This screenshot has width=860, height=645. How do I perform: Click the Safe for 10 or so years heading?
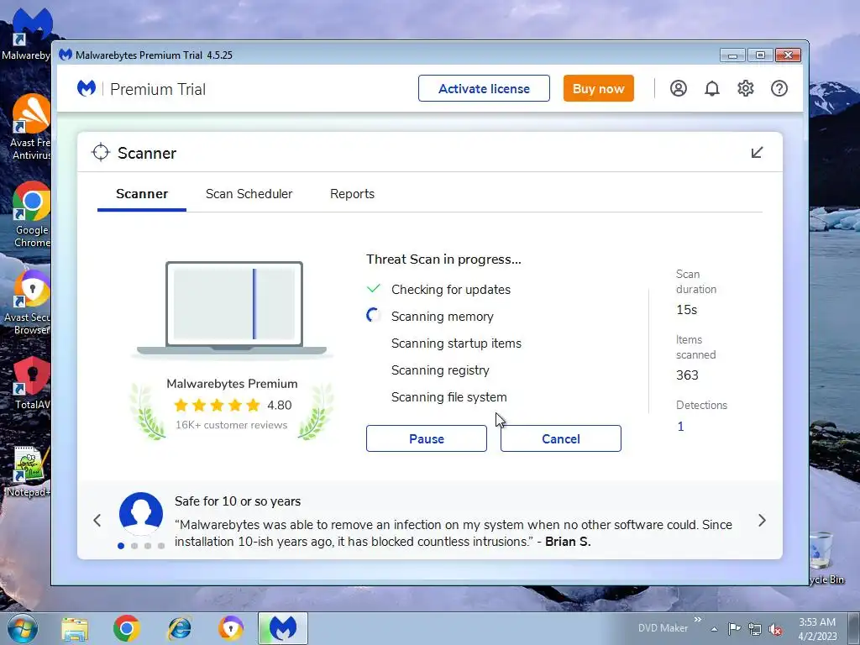pyautogui.click(x=238, y=501)
